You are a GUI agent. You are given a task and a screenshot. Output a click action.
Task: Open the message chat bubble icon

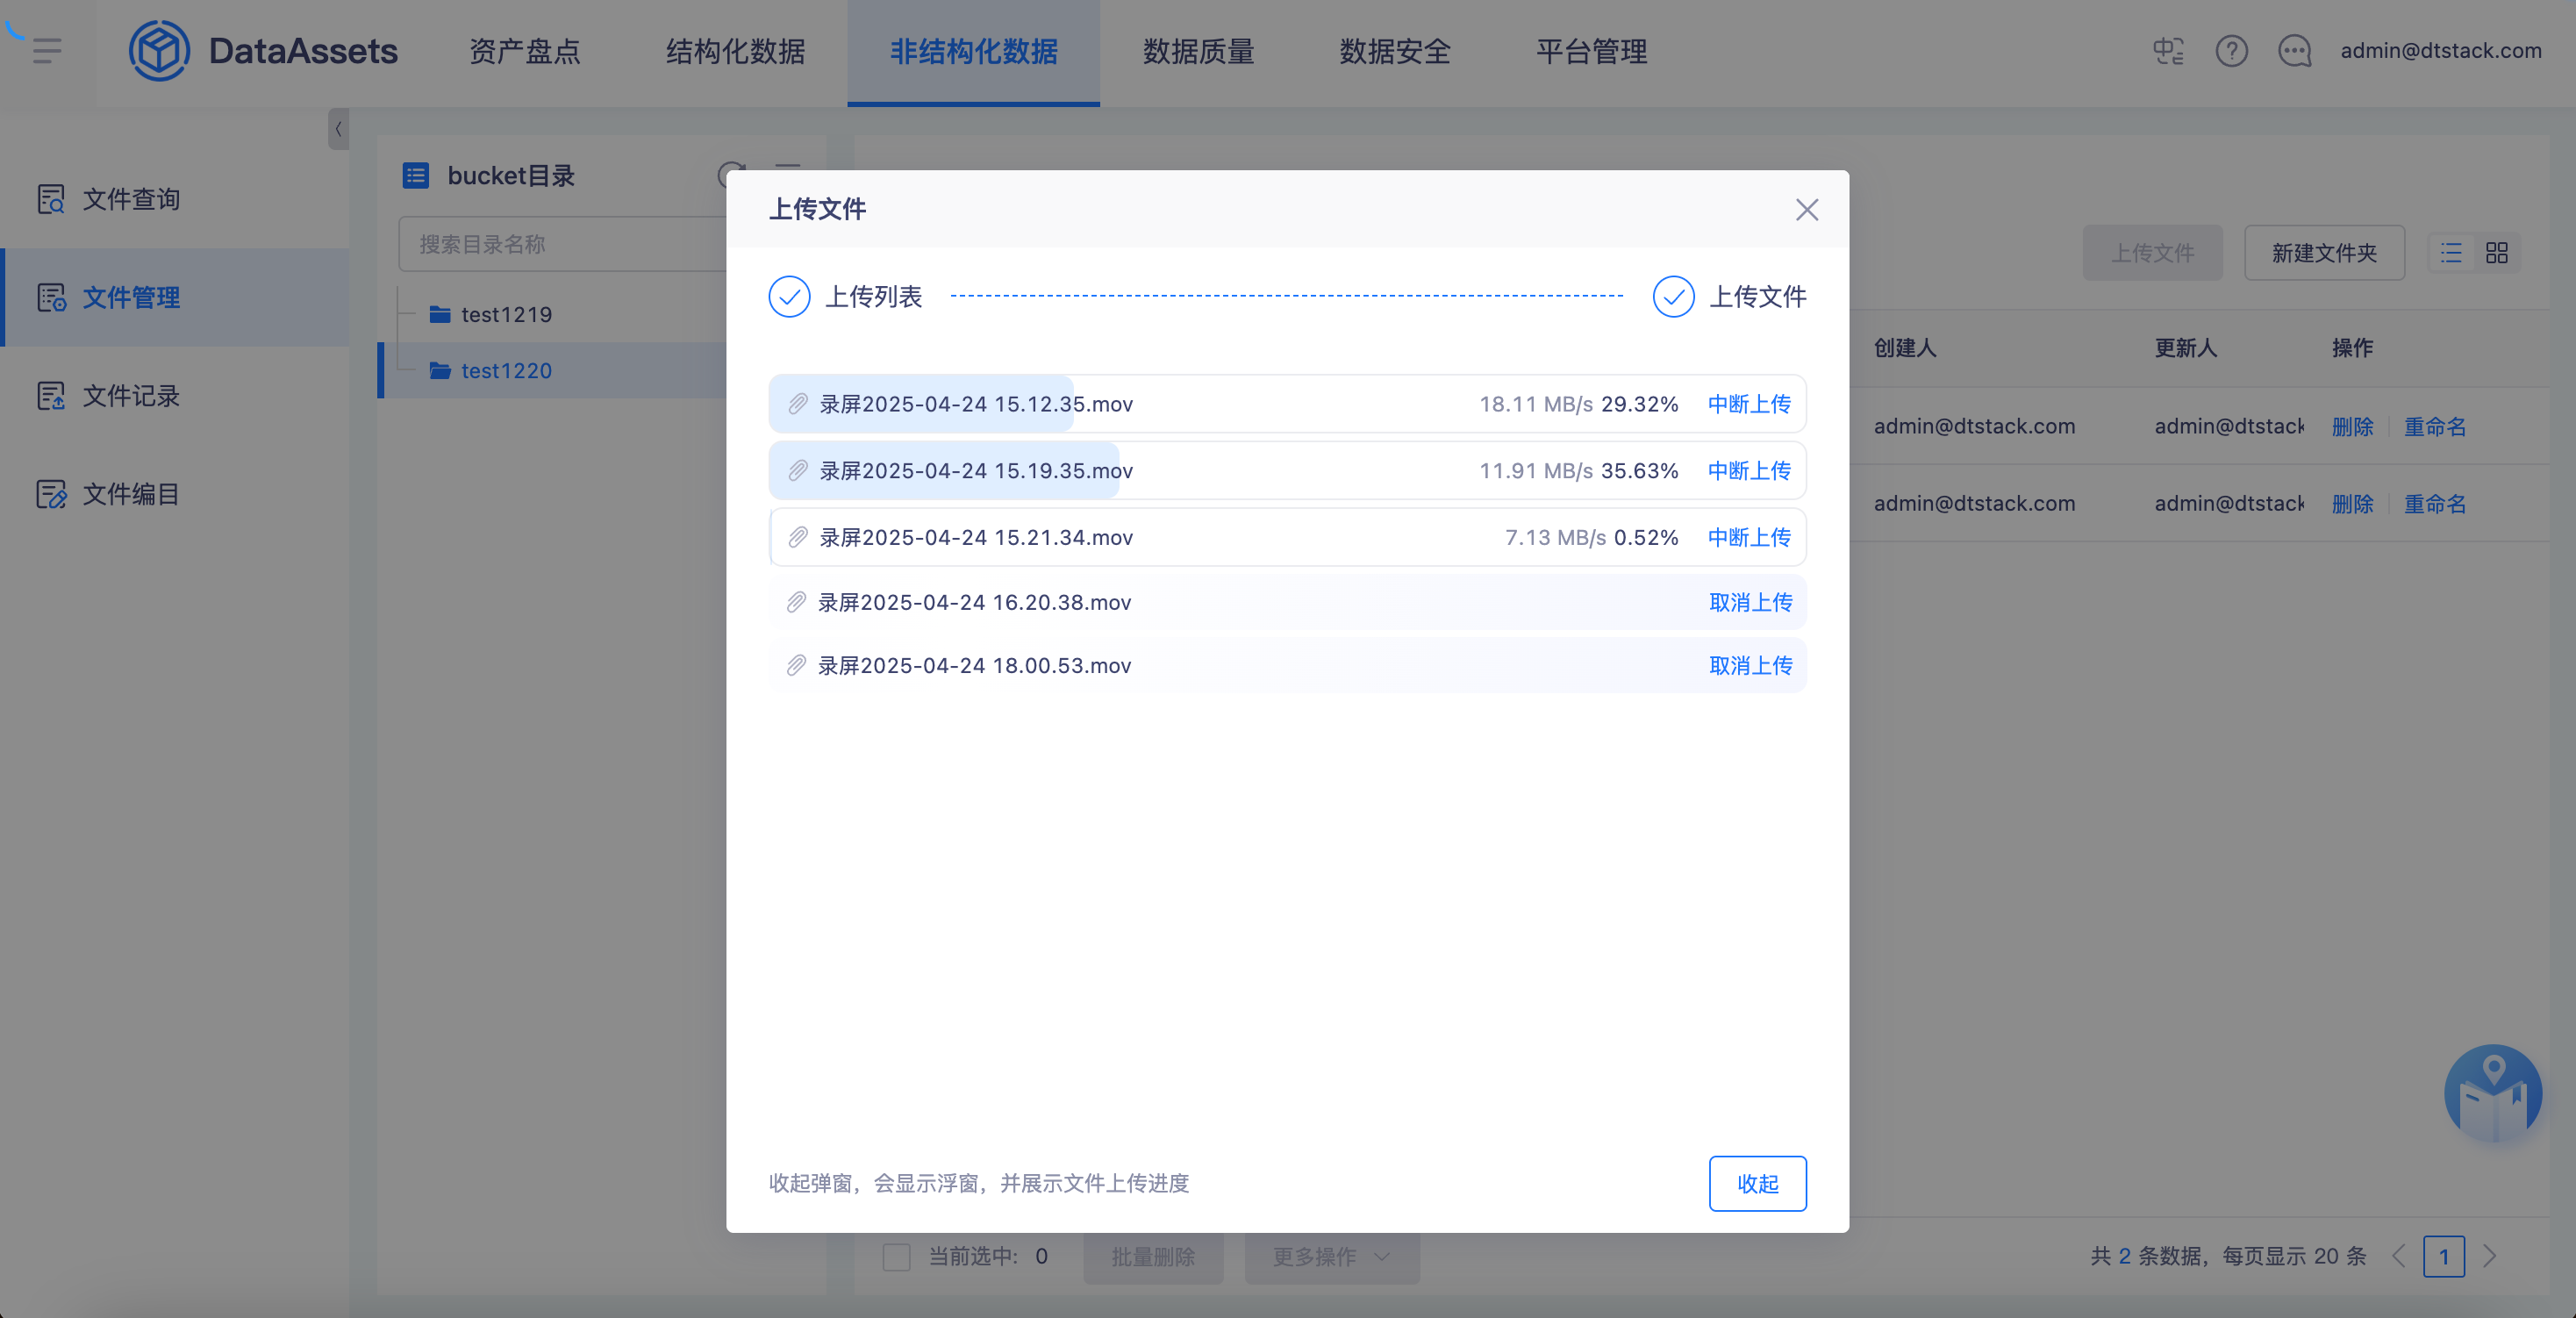point(2294,51)
